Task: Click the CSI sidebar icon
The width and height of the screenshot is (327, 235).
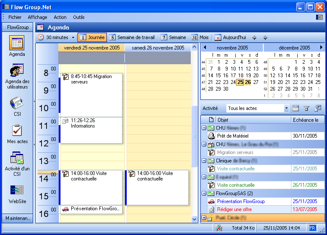Action: [x=17, y=103]
